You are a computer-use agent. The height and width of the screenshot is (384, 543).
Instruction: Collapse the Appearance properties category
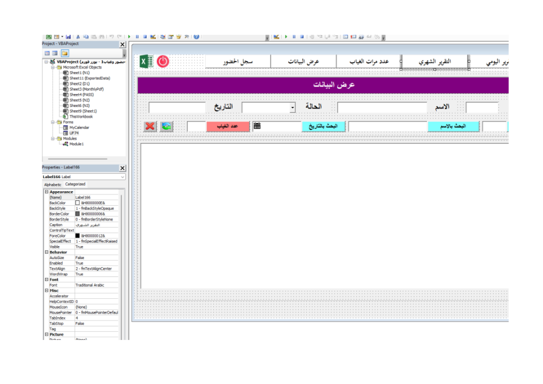click(46, 192)
